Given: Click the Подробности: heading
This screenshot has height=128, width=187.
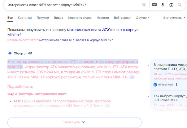Looking at the screenshot, I should [x=20, y=86].
